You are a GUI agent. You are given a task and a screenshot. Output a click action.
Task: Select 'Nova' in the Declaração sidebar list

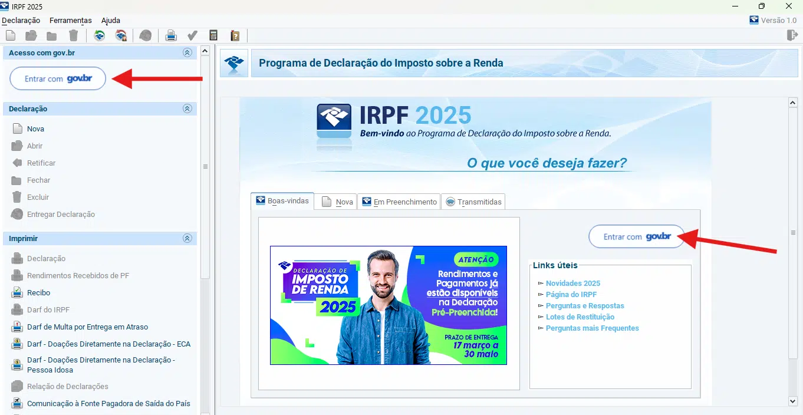point(35,129)
